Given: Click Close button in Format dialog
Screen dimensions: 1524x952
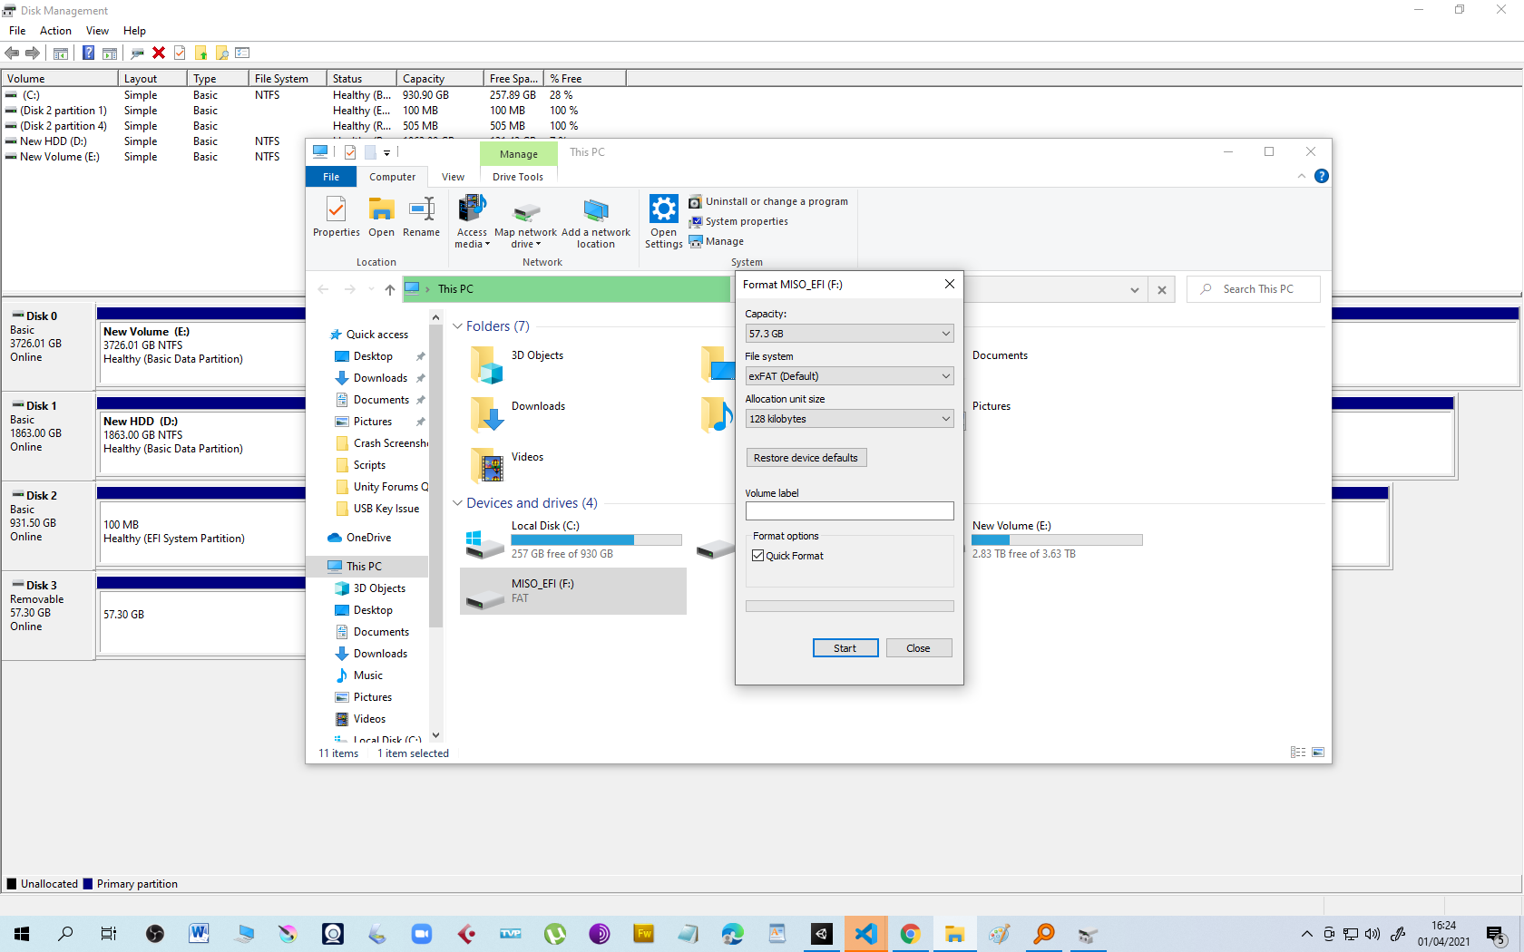Looking at the screenshot, I should tap(918, 648).
